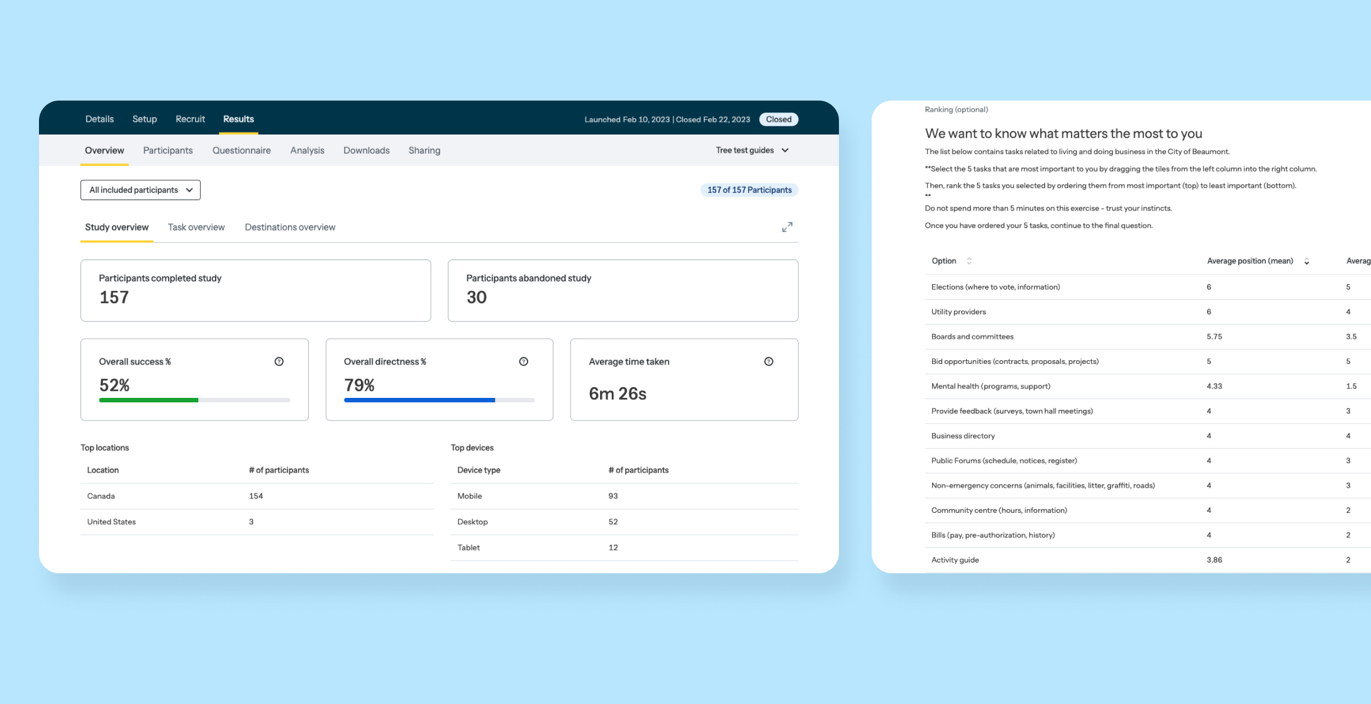Go to the Questionnaire tab
The height and width of the screenshot is (704, 1371).
pos(241,150)
